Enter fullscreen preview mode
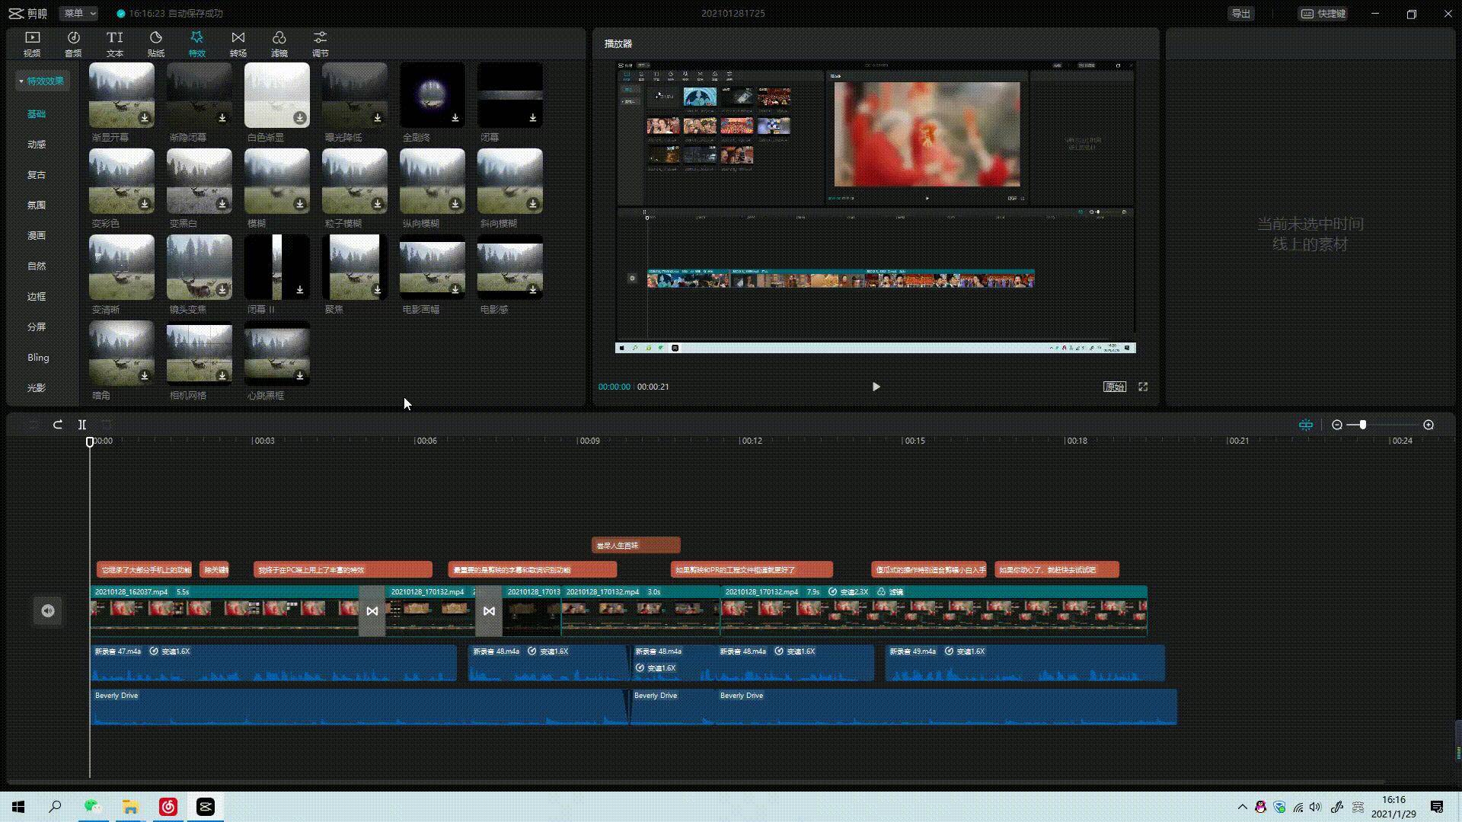The height and width of the screenshot is (822, 1462). click(x=1143, y=387)
